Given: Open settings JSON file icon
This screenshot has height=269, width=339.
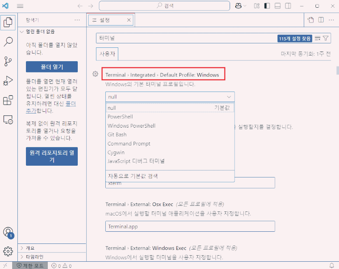Looking at the screenshot, I should pos(311,20).
